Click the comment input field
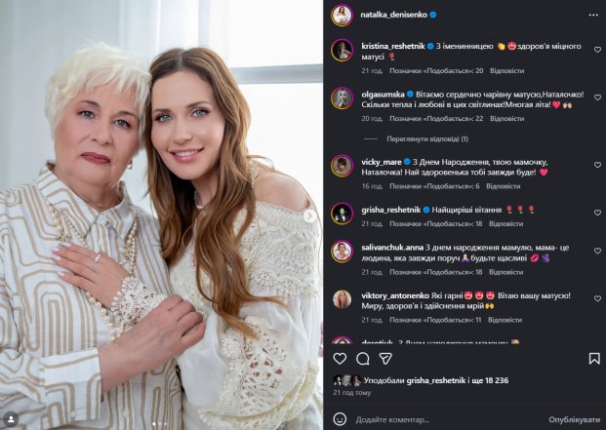 pos(439,419)
